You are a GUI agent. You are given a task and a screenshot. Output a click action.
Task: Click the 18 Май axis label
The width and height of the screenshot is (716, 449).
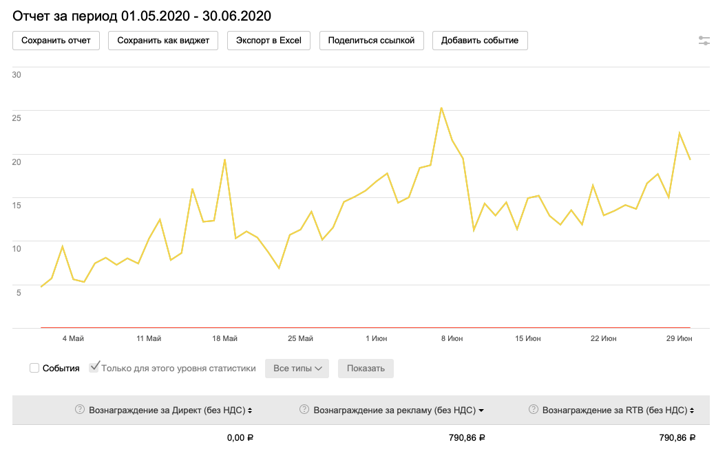[x=224, y=338]
